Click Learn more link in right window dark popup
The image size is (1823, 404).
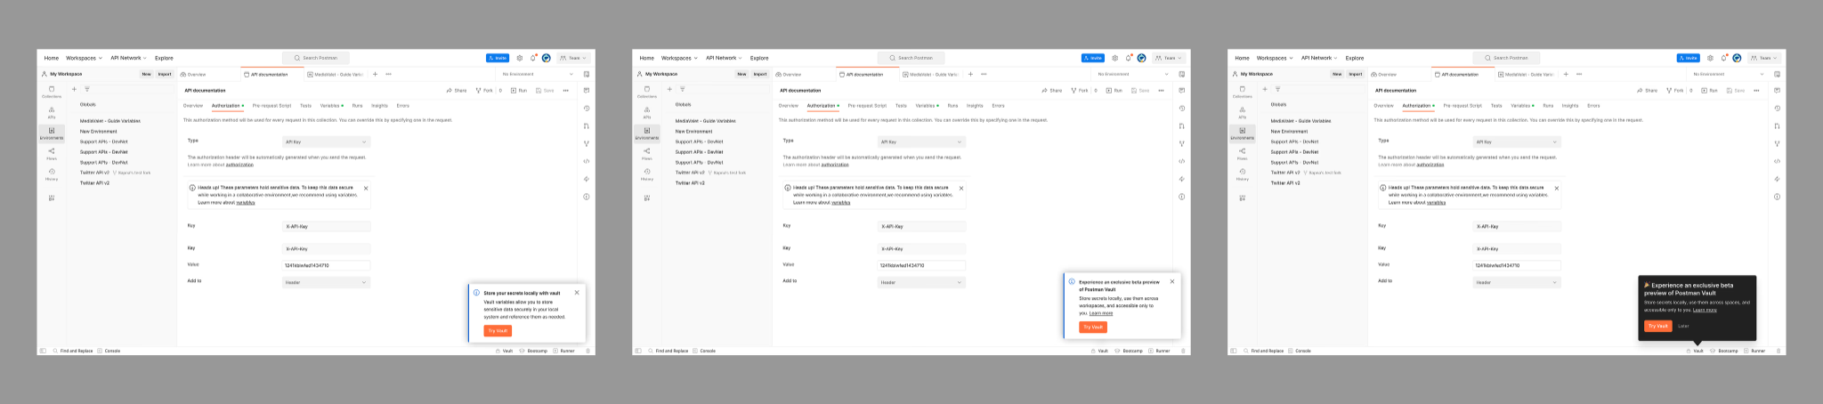tap(1705, 310)
